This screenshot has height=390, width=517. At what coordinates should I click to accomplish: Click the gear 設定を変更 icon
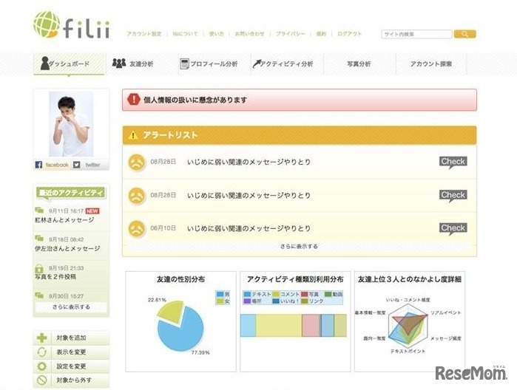point(42,366)
